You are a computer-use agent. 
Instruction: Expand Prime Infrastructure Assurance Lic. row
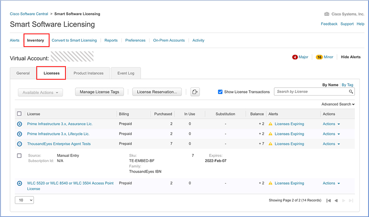tap(20, 124)
